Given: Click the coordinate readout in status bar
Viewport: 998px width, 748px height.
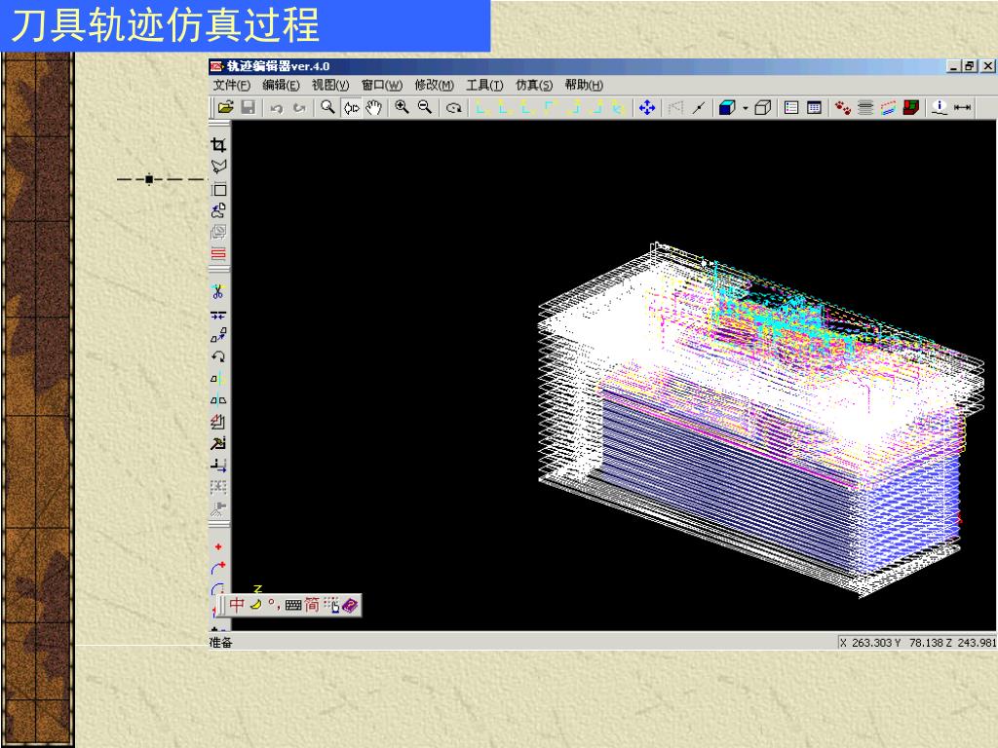Looking at the screenshot, I should tap(917, 643).
